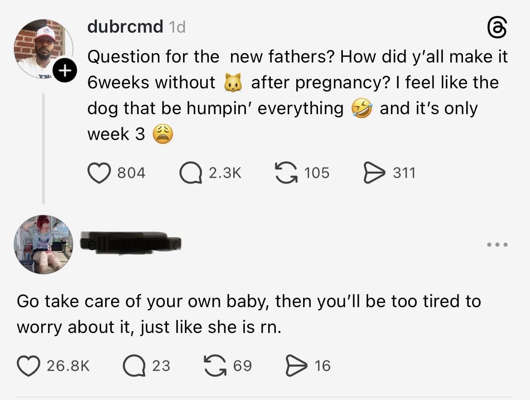Open the redacted replier username

(130, 243)
